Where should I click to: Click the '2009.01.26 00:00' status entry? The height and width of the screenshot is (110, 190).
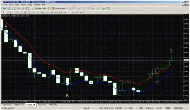(x=106, y=108)
